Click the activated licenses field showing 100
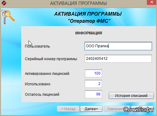157x116 pixels. pos(93,73)
